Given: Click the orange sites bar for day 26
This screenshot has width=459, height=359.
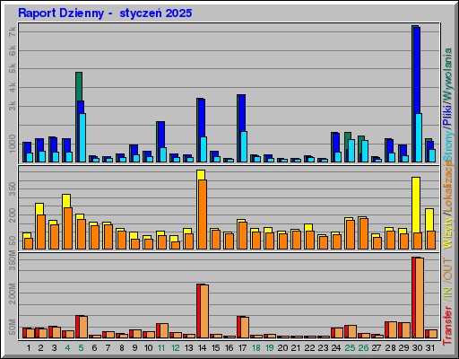Looking at the screenshot, I should [364, 233].
